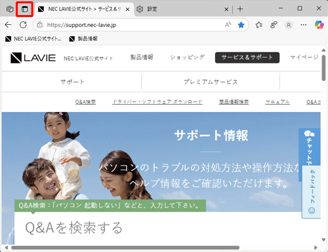Follow ドライバー・ソフトウェア ダウンロード link

click(x=157, y=102)
